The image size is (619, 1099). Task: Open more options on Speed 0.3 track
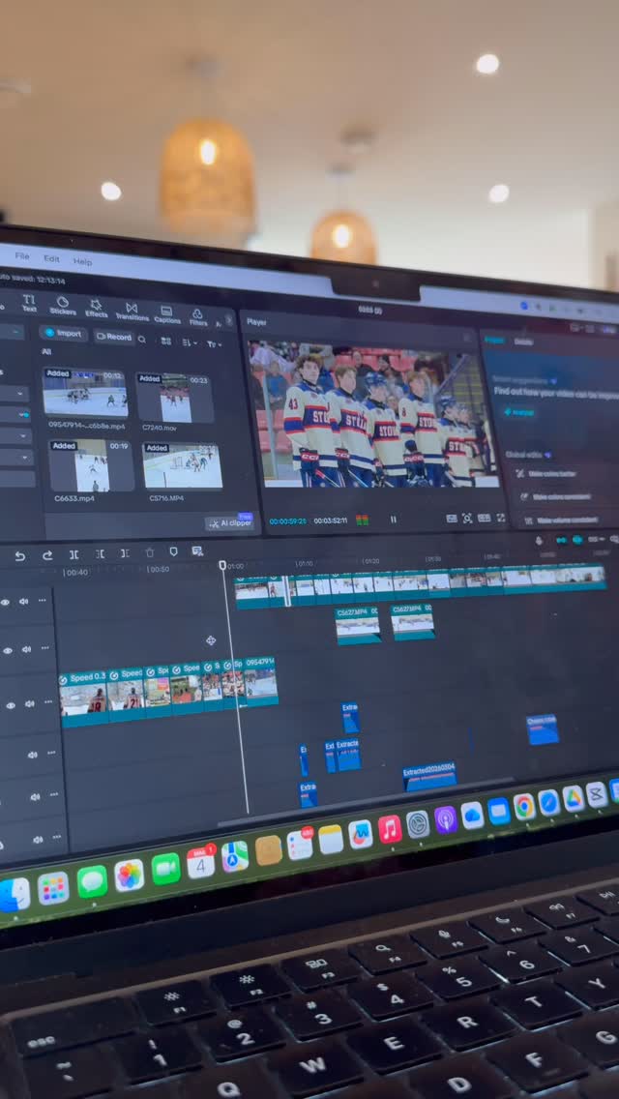tap(48, 703)
